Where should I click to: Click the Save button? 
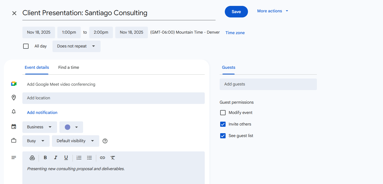236,12
